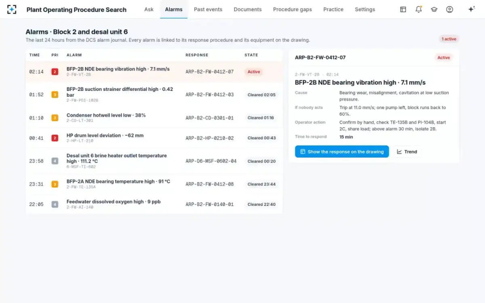Click Show the response on the drawing
The image size is (485, 303).
coord(342,151)
